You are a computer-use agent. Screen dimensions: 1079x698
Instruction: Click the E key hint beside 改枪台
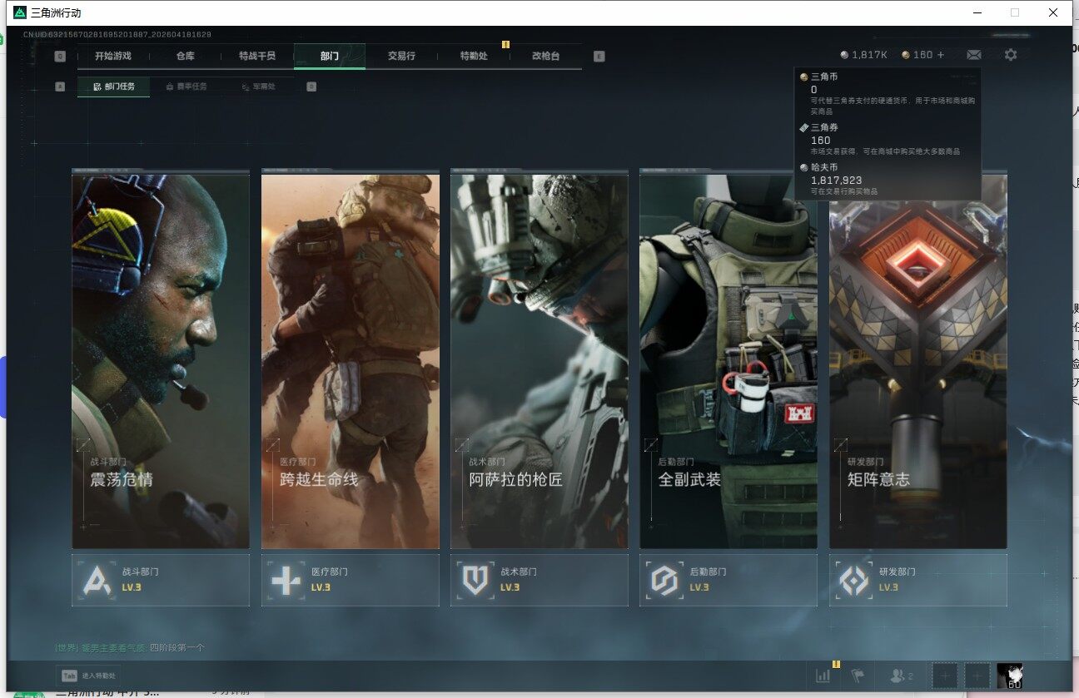(x=599, y=57)
